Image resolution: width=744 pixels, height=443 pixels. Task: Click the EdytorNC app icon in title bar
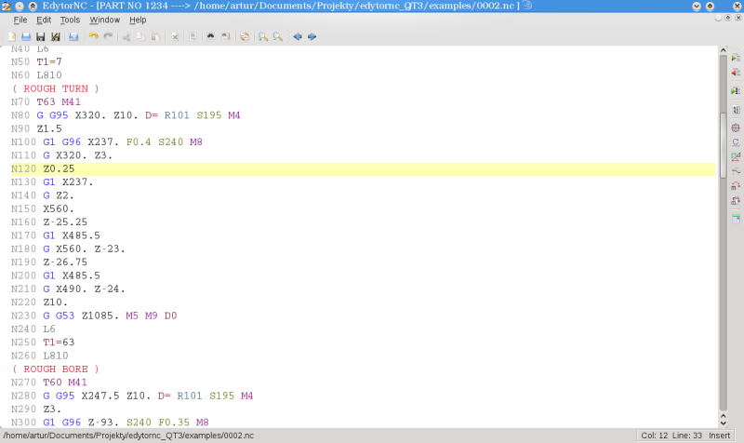point(7,7)
